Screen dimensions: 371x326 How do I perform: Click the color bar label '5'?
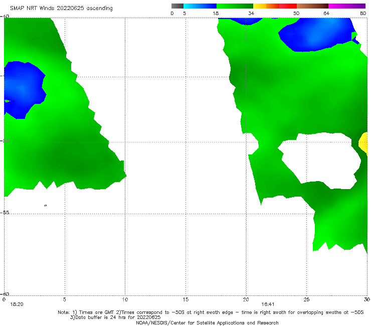184,13
